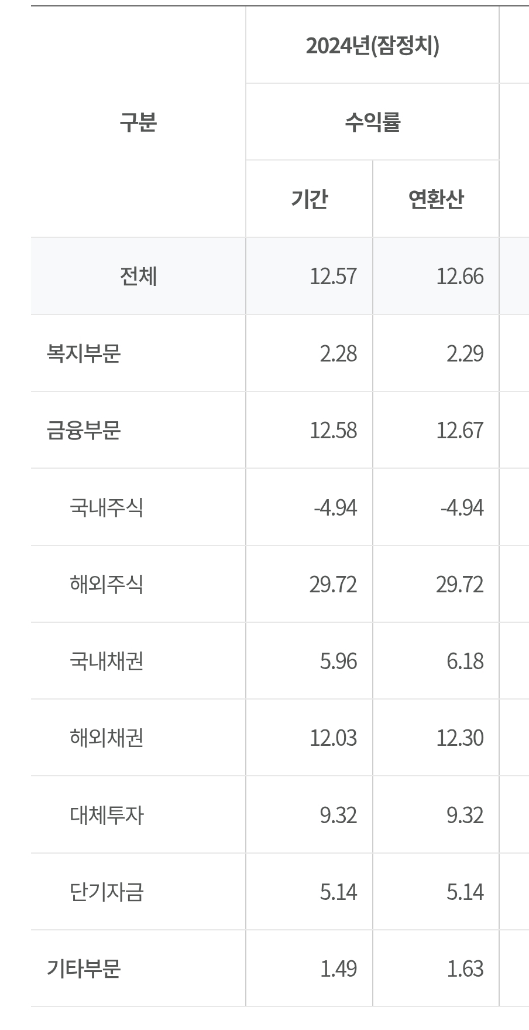
Task: Click the 수익률 header cell
Action: pyautogui.click(x=372, y=122)
